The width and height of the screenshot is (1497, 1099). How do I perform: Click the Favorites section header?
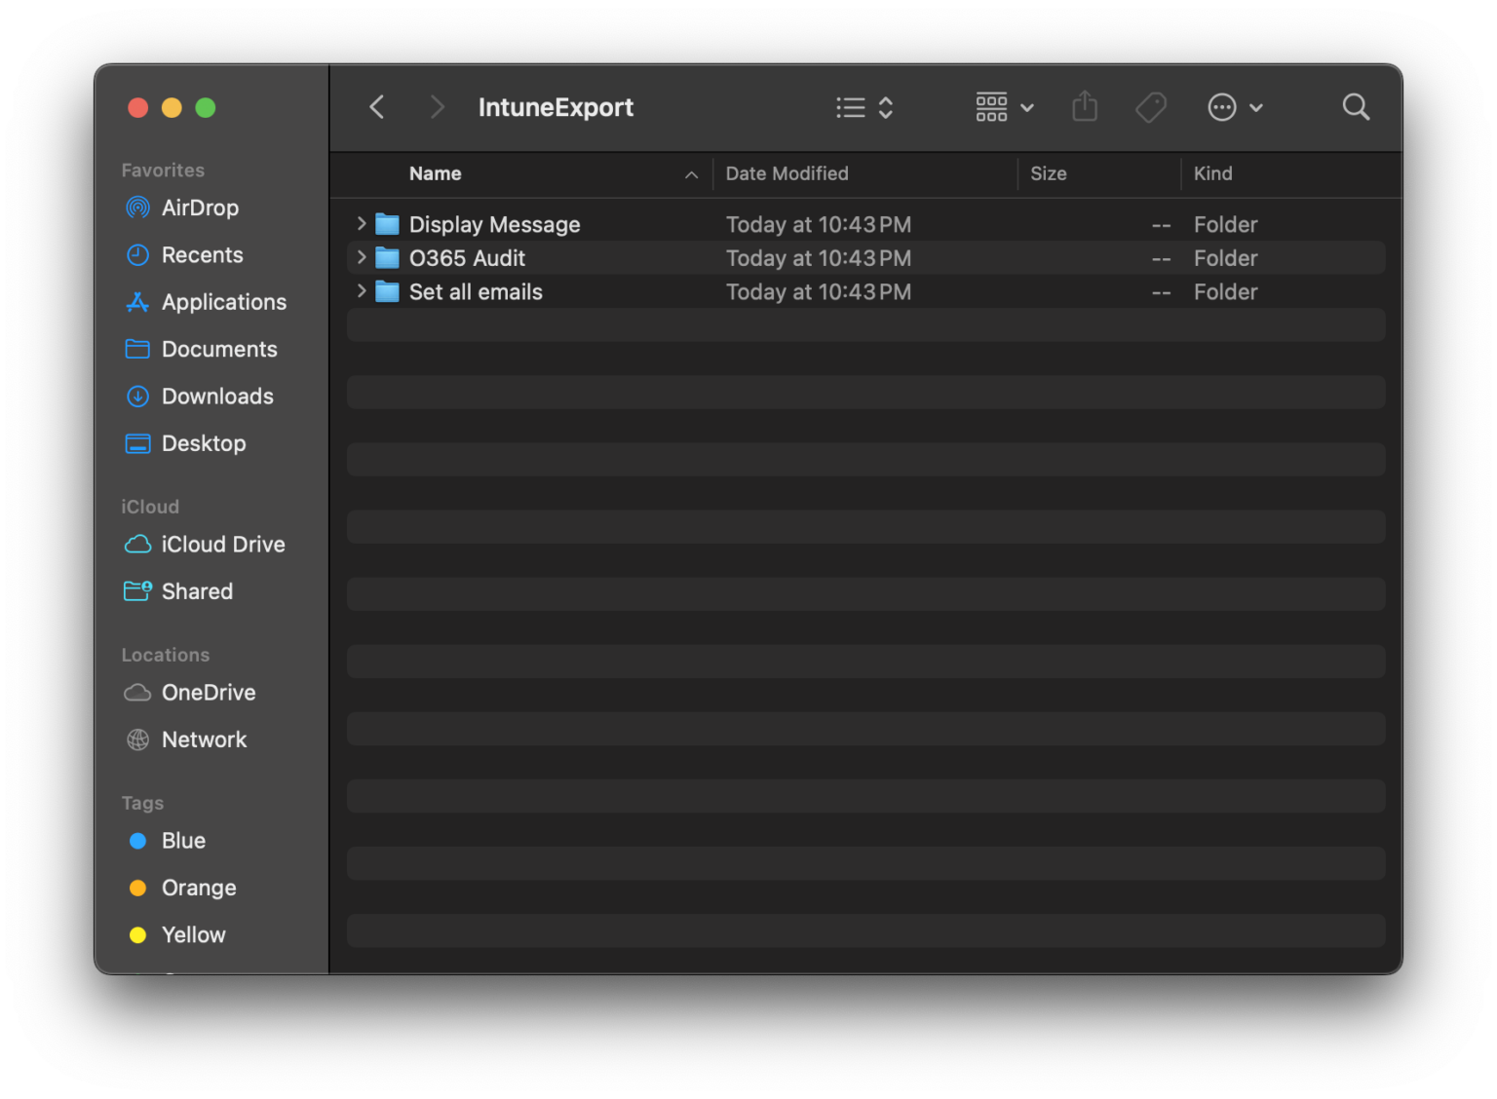coord(163,171)
